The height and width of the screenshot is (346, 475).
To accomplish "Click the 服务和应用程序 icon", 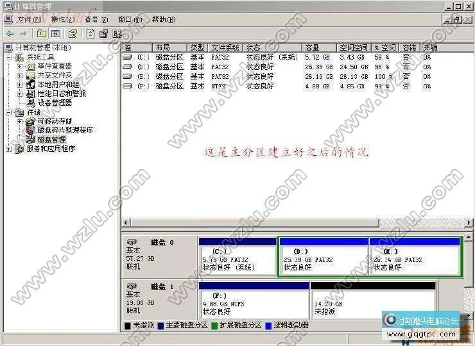I will 19,149.
